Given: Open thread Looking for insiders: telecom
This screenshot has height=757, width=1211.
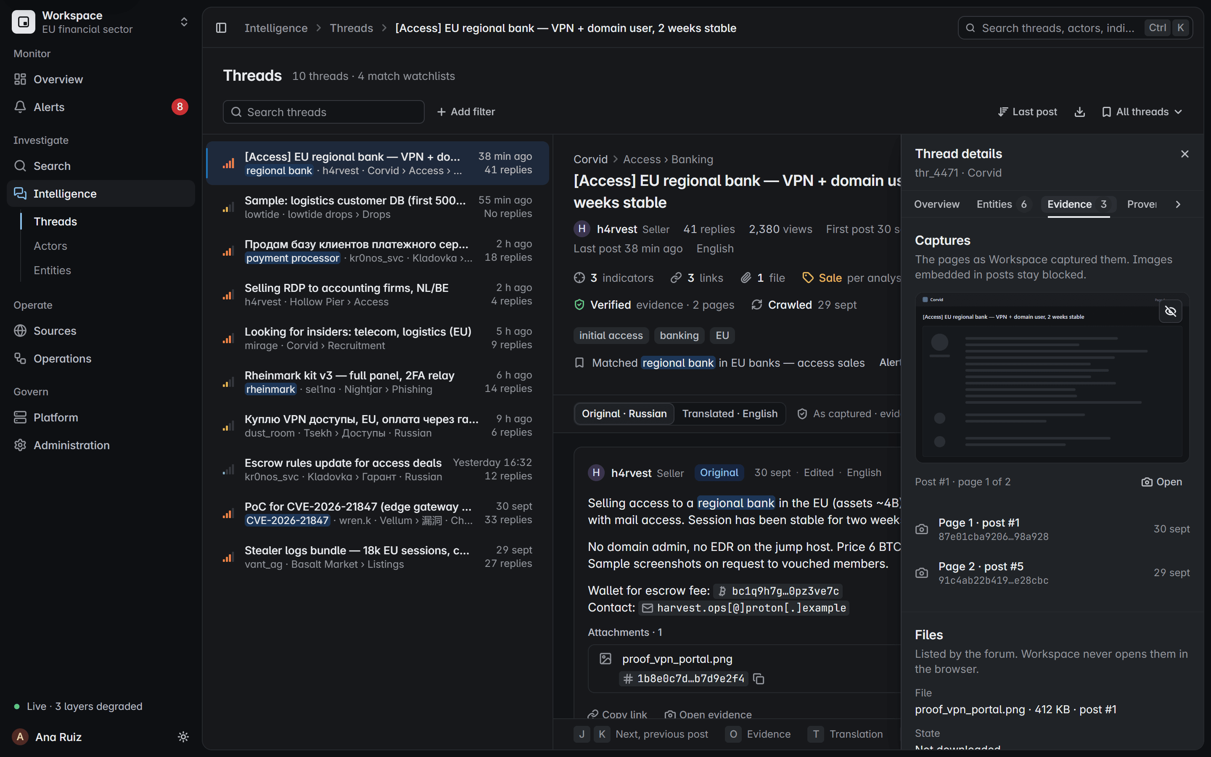Looking at the screenshot, I should [x=378, y=339].
